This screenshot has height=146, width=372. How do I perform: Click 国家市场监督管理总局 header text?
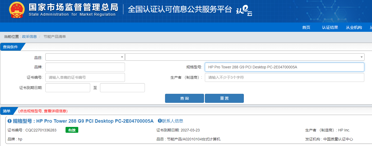[73, 7]
